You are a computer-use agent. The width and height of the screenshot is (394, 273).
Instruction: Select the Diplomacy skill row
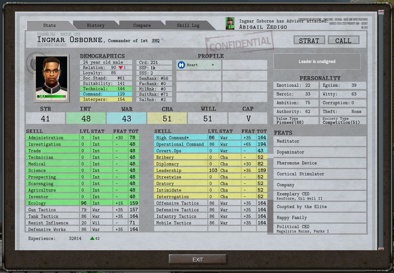point(211,164)
